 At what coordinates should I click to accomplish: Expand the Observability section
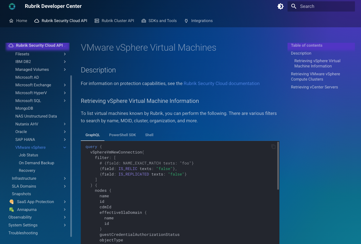65,217
